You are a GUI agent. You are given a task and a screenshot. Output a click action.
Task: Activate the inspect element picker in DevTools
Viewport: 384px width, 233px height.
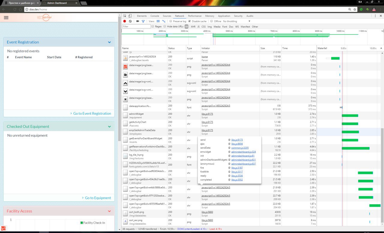(125, 16)
